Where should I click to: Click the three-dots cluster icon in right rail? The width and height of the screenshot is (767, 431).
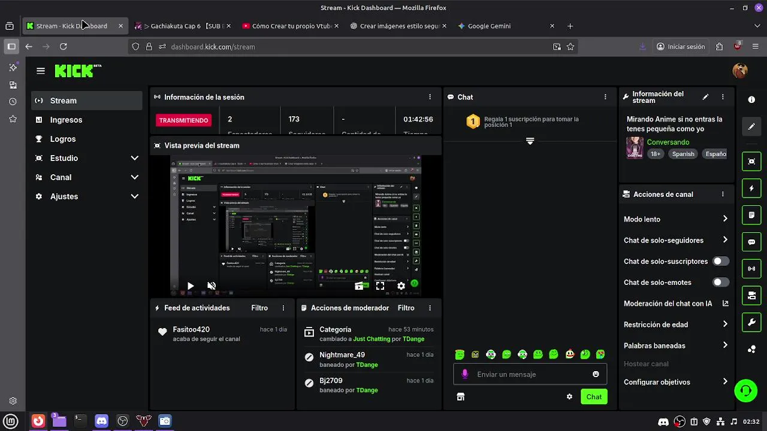pyautogui.click(x=751, y=350)
